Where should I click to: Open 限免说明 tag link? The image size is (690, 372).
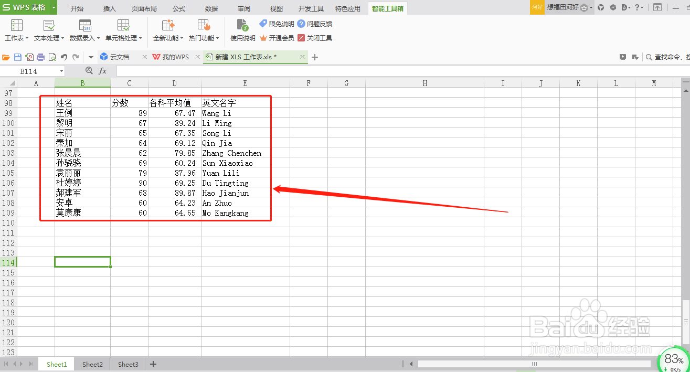(x=277, y=24)
